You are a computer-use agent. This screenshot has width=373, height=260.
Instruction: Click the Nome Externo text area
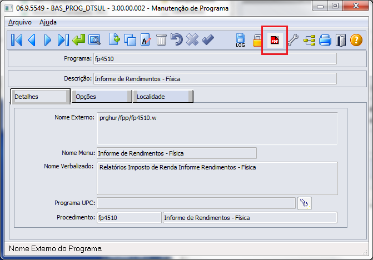[x=217, y=128]
